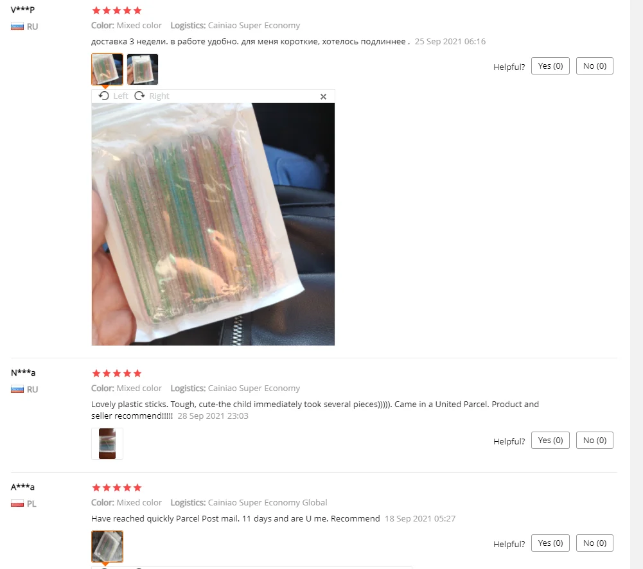Vote Yes on A***a's review
643x569 pixels.
(x=551, y=543)
